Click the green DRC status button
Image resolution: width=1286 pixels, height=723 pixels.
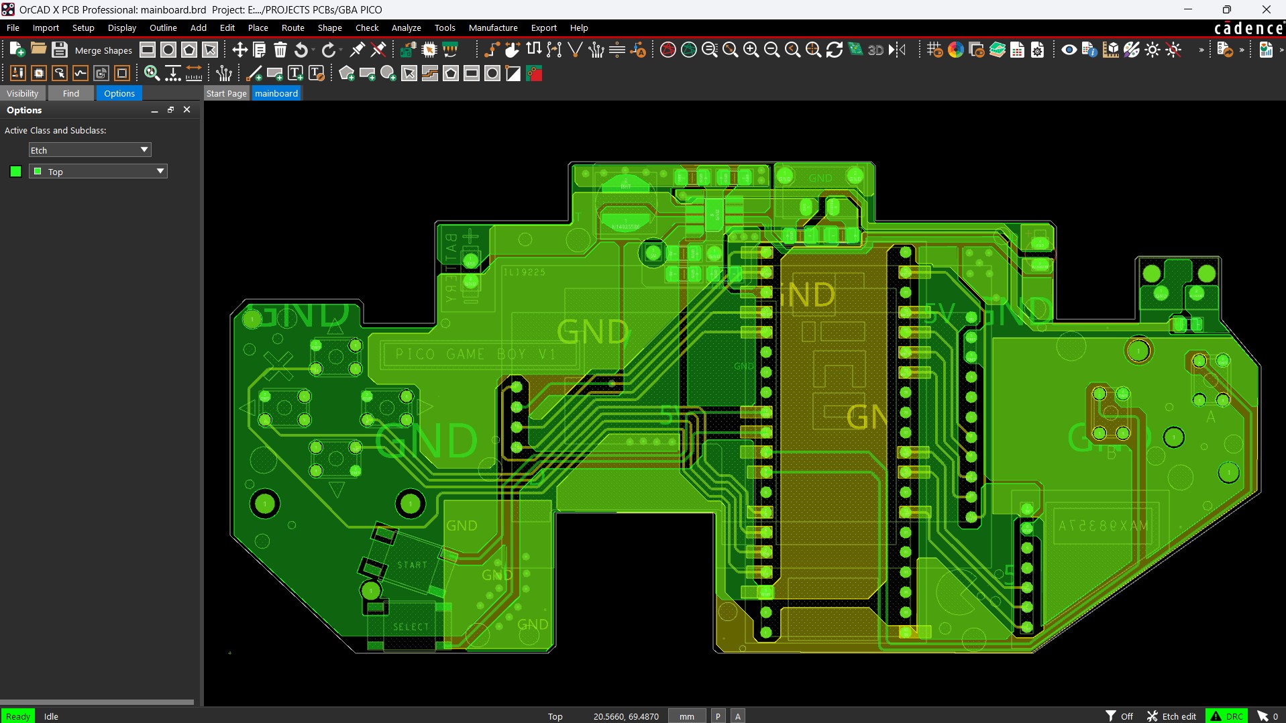click(x=1226, y=716)
